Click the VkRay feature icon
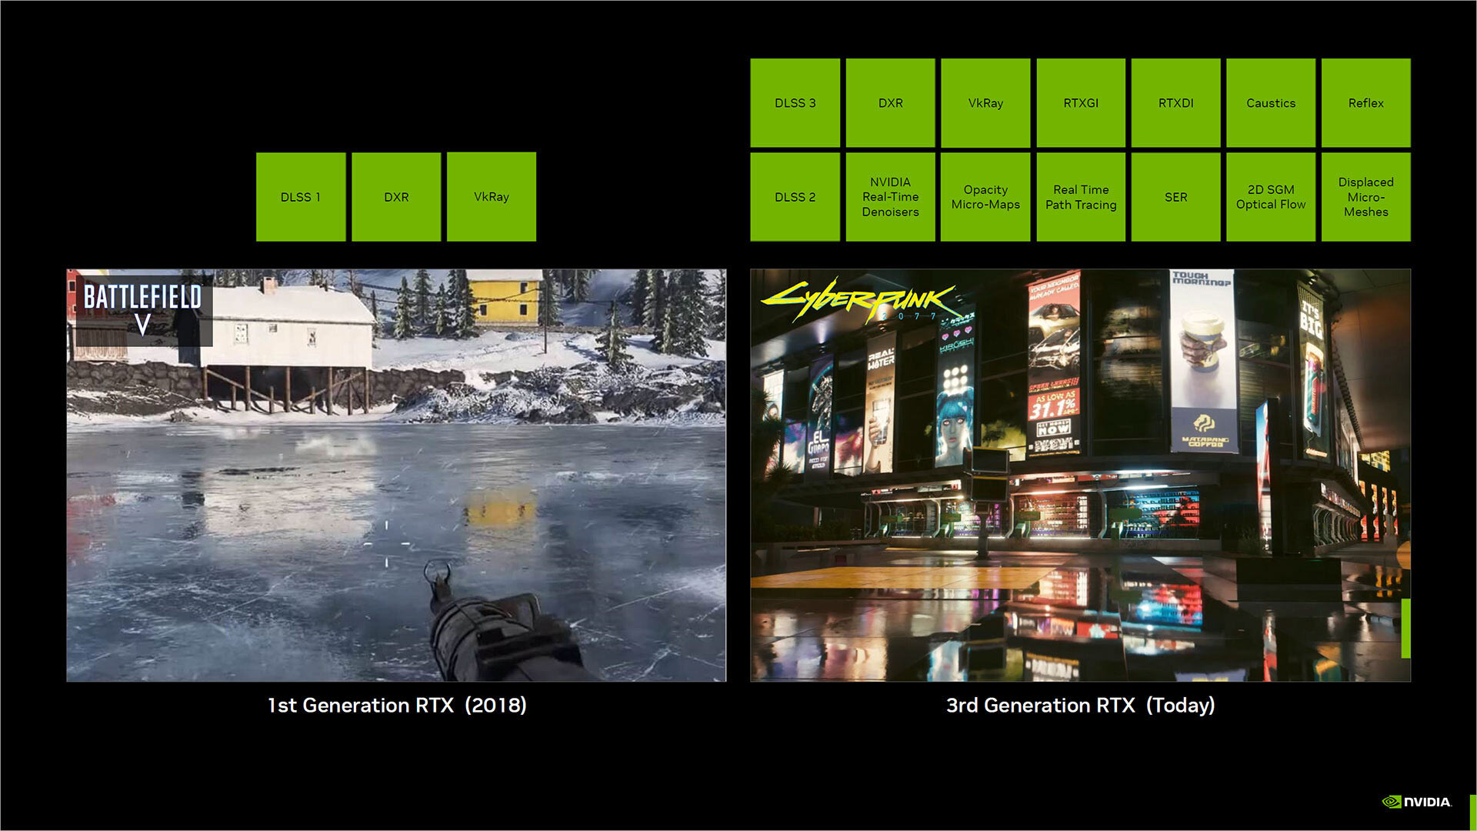This screenshot has width=1477, height=831. pos(491,196)
